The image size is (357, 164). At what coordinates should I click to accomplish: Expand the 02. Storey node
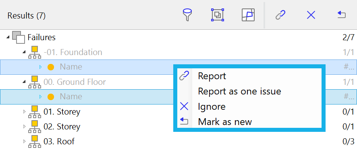[x=24, y=127]
